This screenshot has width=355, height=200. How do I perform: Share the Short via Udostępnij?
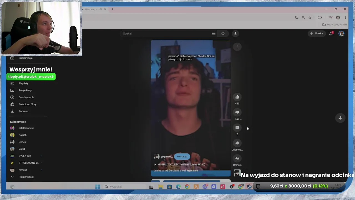237,143
